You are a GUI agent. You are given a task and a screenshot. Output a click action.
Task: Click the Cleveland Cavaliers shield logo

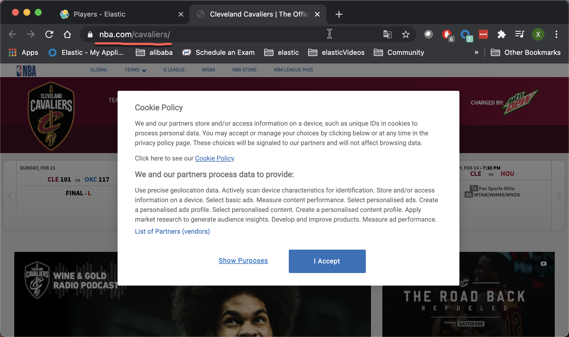[51, 116]
